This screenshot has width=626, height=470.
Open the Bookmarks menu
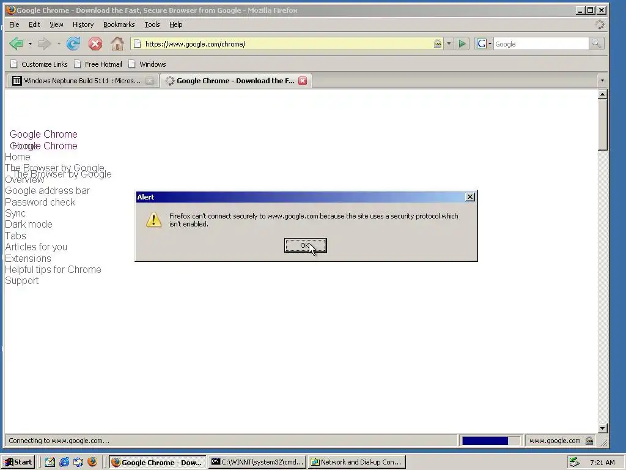119,24
